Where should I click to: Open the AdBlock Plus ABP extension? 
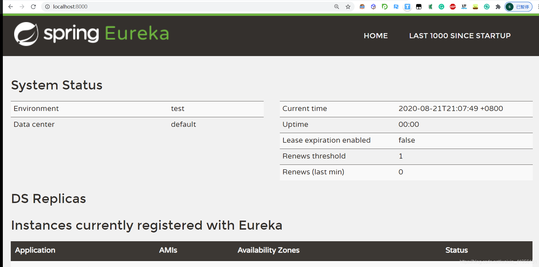(453, 7)
